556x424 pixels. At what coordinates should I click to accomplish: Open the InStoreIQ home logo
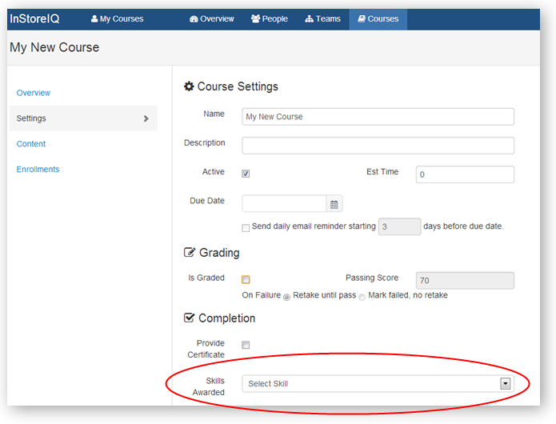pyautogui.click(x=34, y=18)
